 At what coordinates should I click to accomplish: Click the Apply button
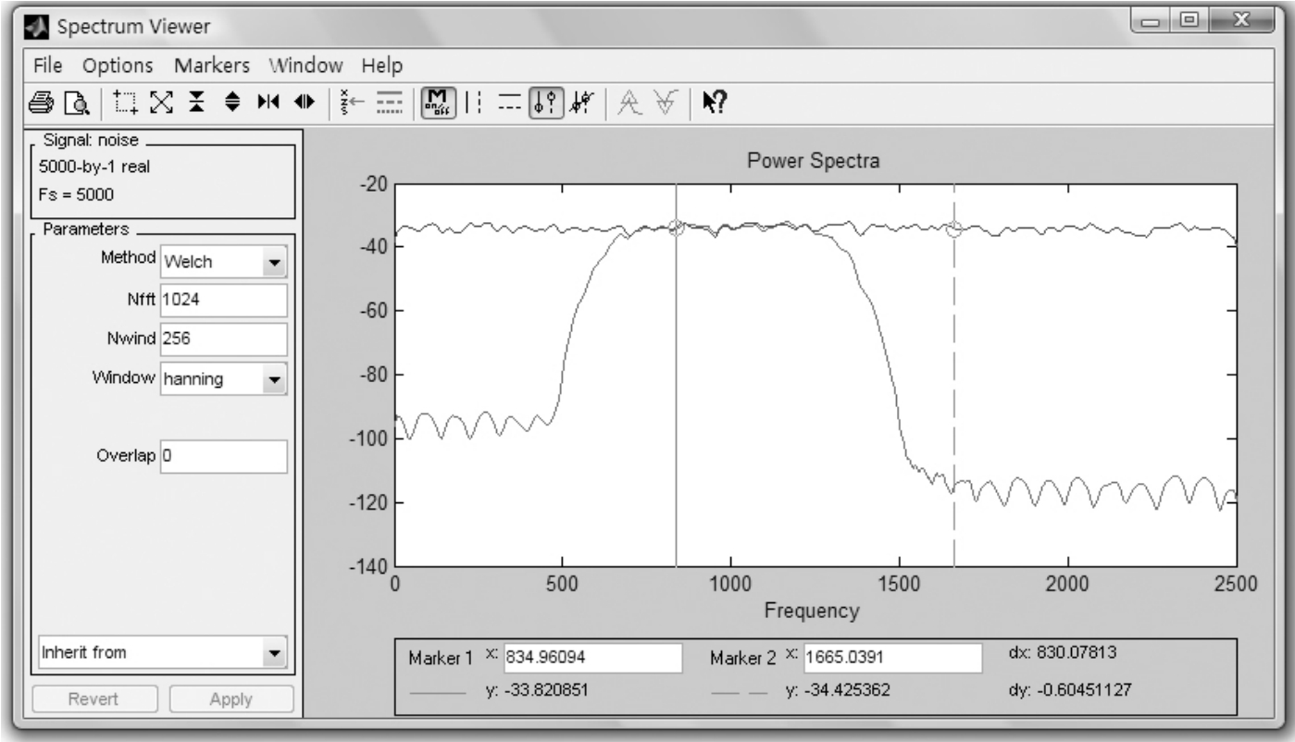click(230, 699)
